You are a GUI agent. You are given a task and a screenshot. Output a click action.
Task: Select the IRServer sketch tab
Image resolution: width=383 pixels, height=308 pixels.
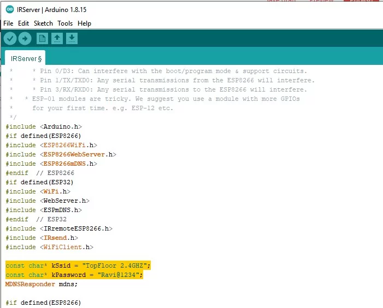(25, 58)
